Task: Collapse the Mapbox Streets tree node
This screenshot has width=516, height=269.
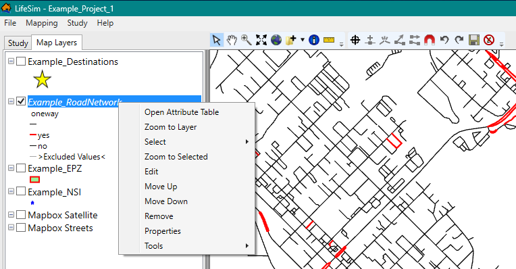Action: tap(11, 227)
